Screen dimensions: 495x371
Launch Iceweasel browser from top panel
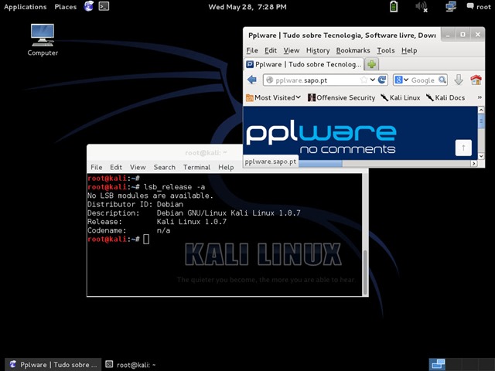point(89,6)
